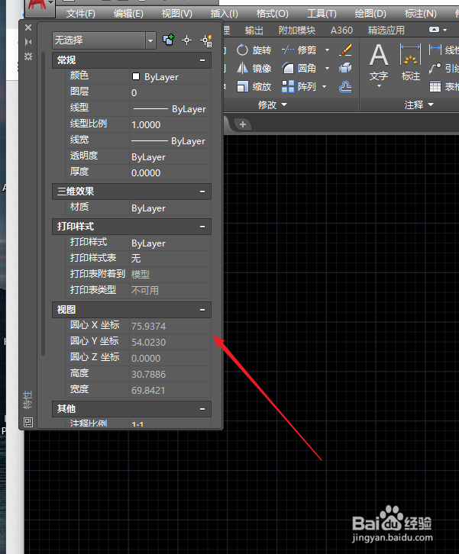Click the offset tool icon
The height and width of the screenshot is (554, 459).
point(345,86)
